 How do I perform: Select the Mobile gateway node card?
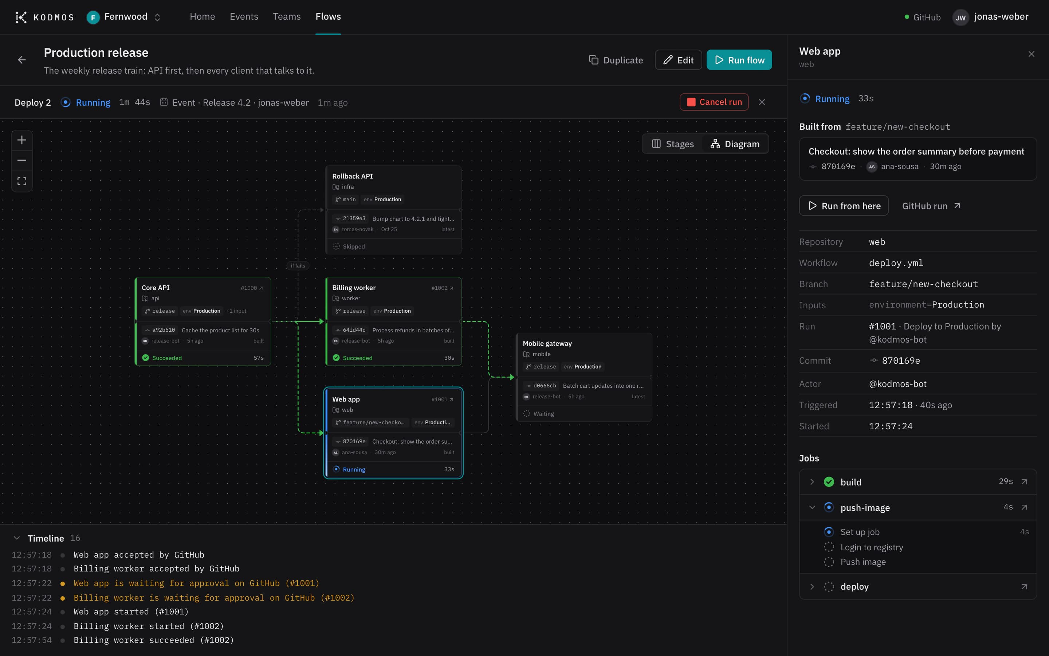(584, 377)
